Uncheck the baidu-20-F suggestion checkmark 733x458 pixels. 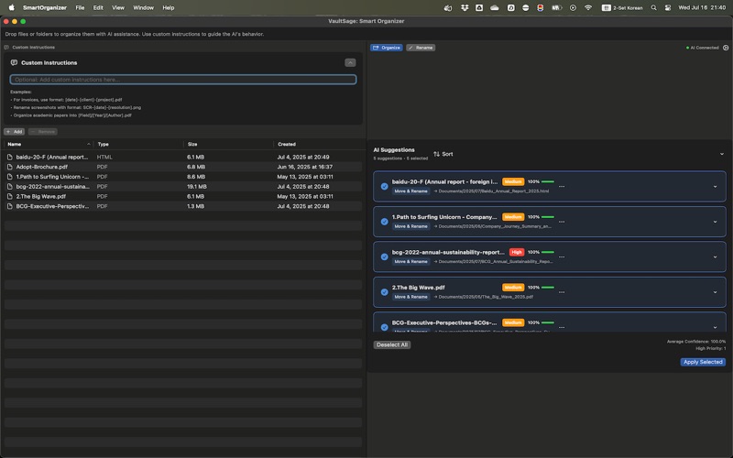tap(384, 187)
